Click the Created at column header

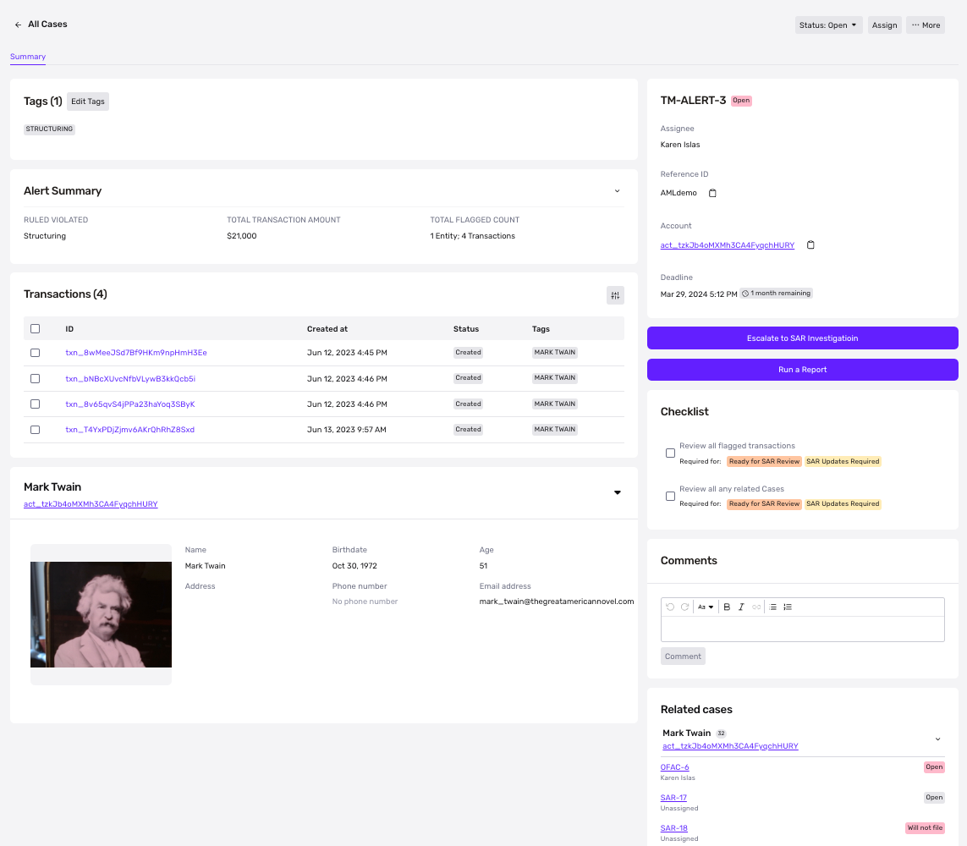click(327, 328)
